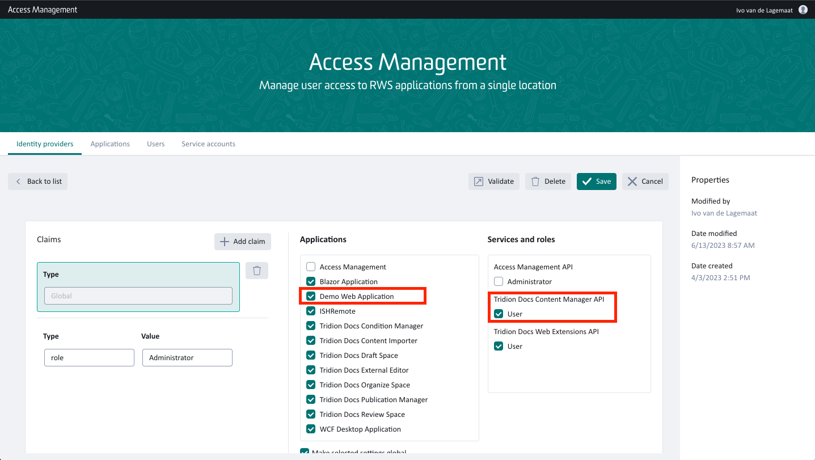815x460 pixels.
Task: Uncheck the Blazor Application checkbox
Action: [x=311, y=281]
